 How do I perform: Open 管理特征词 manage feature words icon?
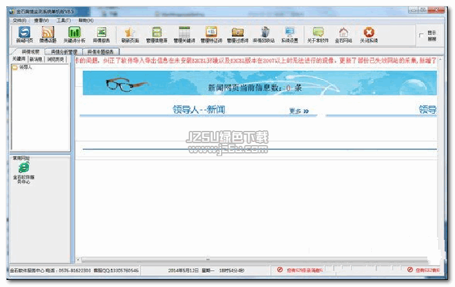(211, 34)
